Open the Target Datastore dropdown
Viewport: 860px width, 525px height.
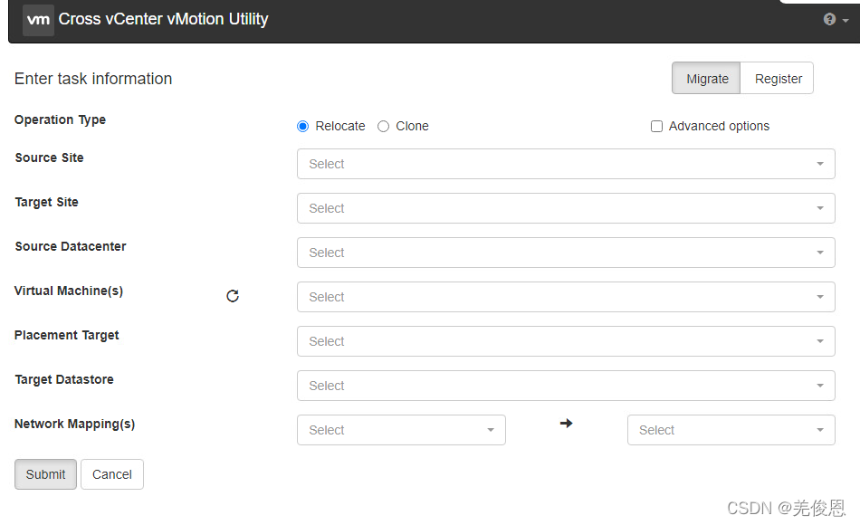(566, 386)
